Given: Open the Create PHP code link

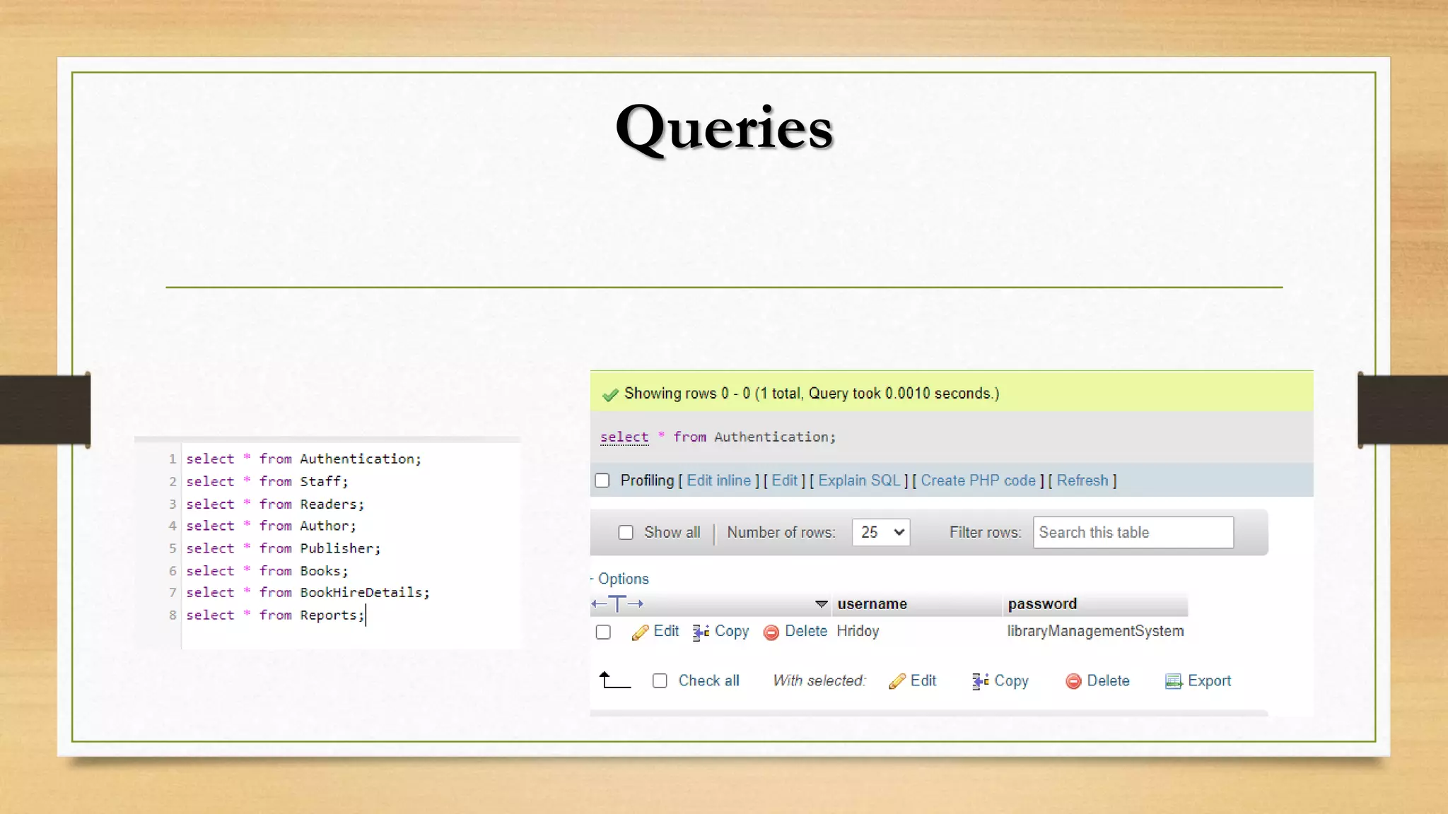Looking at the screenshot, I should click(979, 480).
